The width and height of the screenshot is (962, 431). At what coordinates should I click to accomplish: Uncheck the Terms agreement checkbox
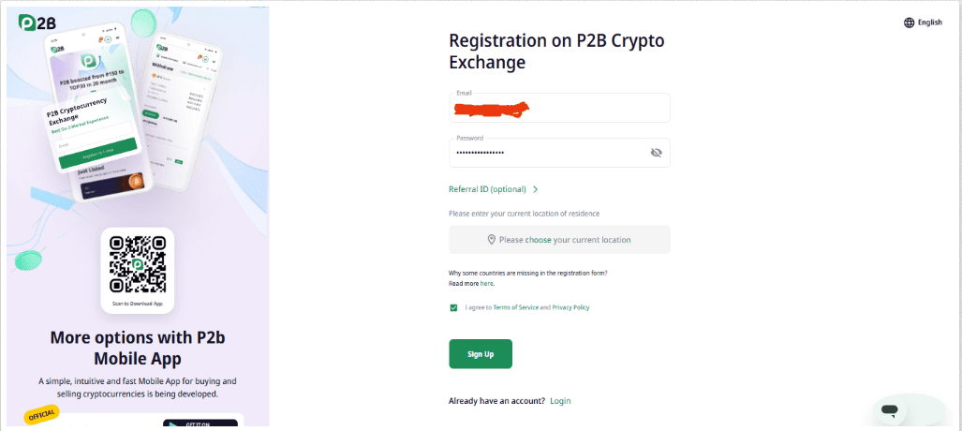[x=453, y=307]
